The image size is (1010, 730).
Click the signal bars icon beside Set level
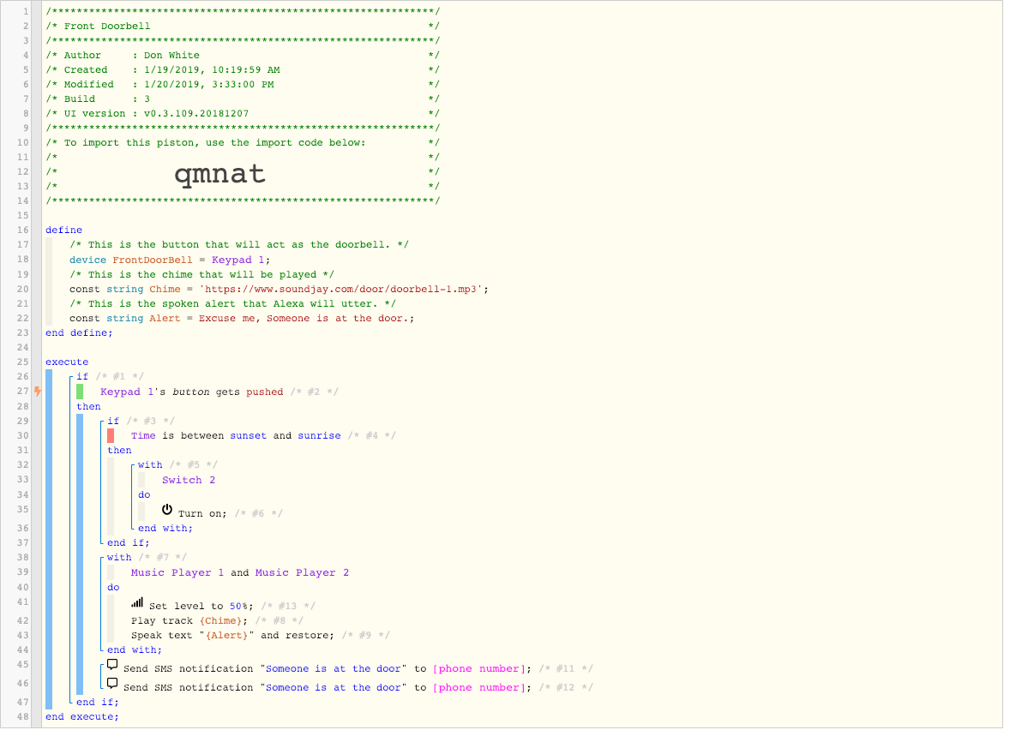tap(137, 603)
